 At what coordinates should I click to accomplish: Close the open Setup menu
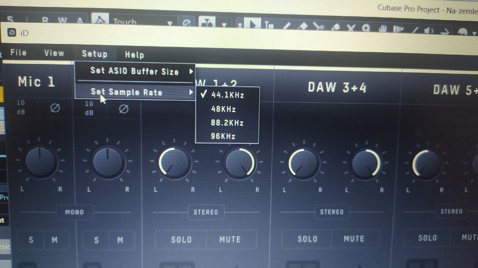[94, 54]
